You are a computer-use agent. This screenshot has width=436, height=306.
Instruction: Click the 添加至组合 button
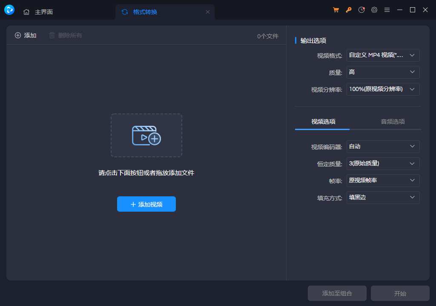click(337, 293)
